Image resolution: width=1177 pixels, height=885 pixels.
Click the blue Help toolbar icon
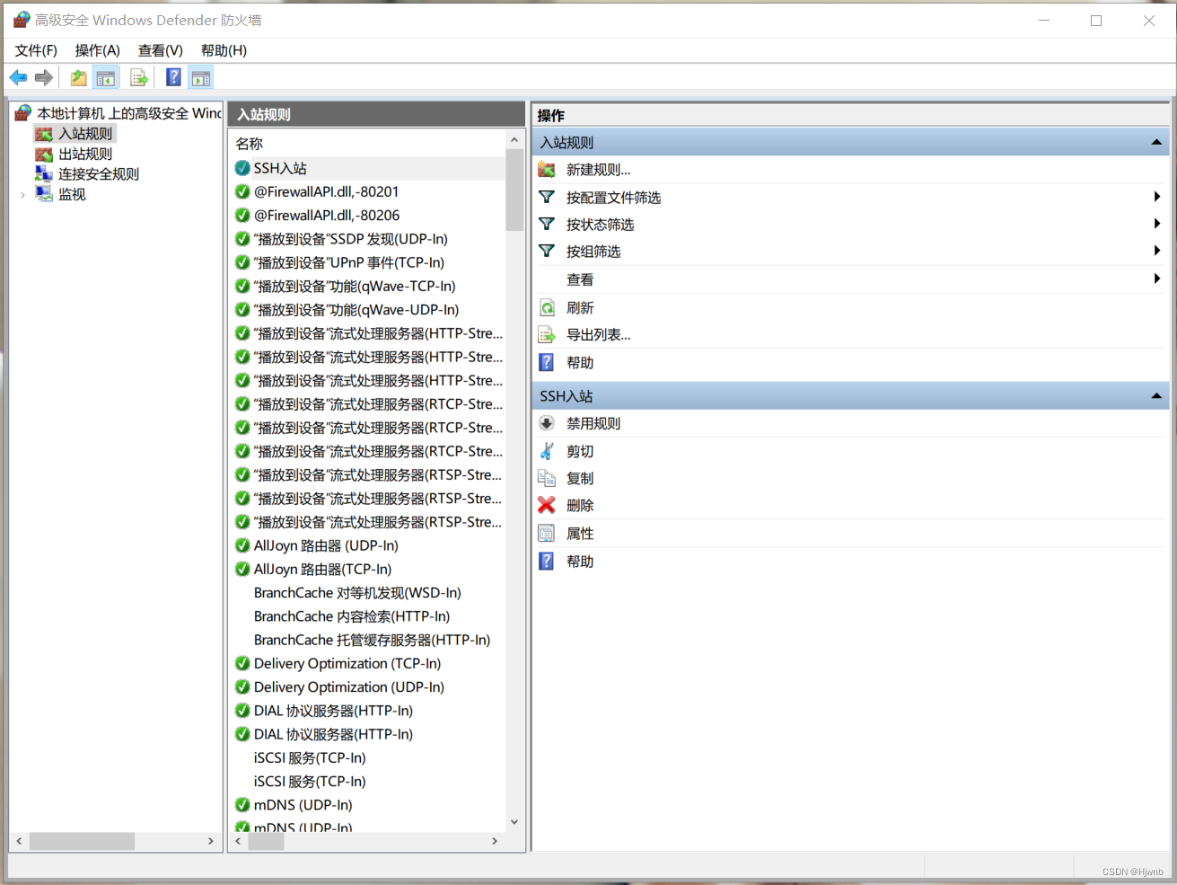pos(174,78)
